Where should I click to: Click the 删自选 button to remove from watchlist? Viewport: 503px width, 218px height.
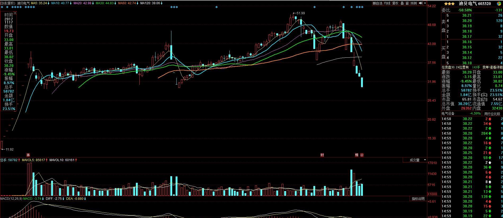tap(377, 3)
